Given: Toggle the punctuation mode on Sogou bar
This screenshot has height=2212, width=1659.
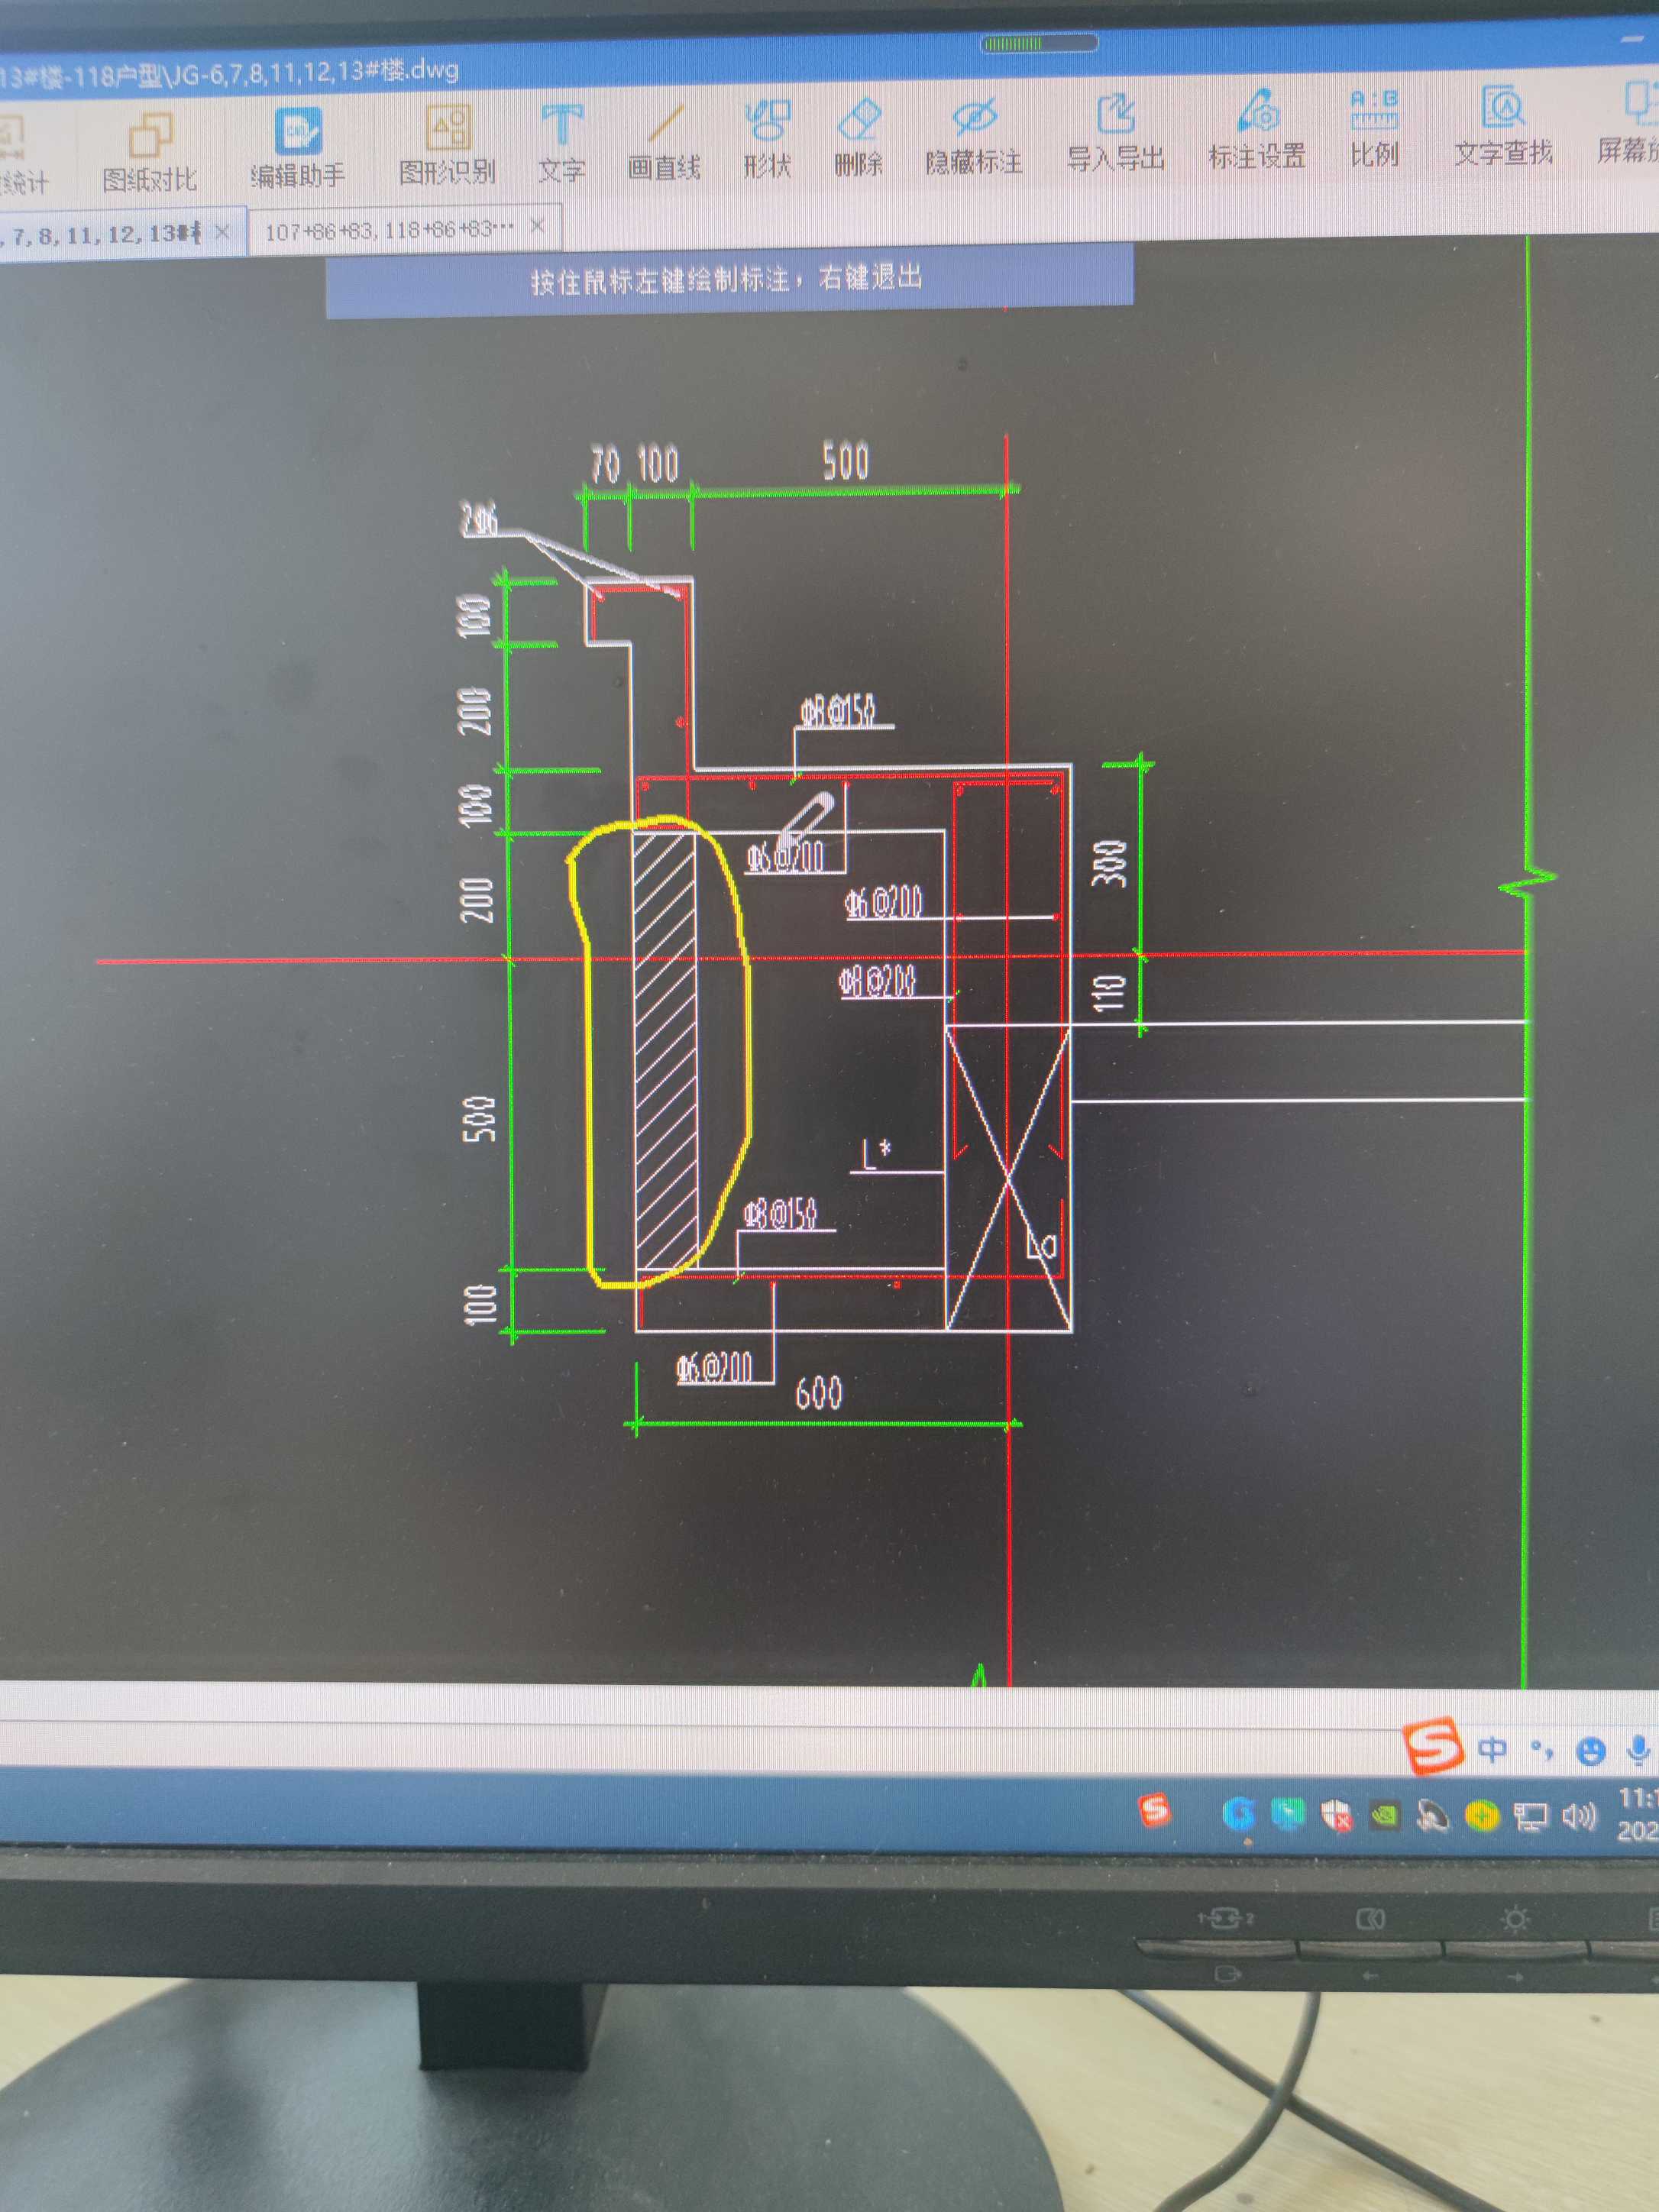Looking at the screenshot, I should click(x=1541, y=1750).
